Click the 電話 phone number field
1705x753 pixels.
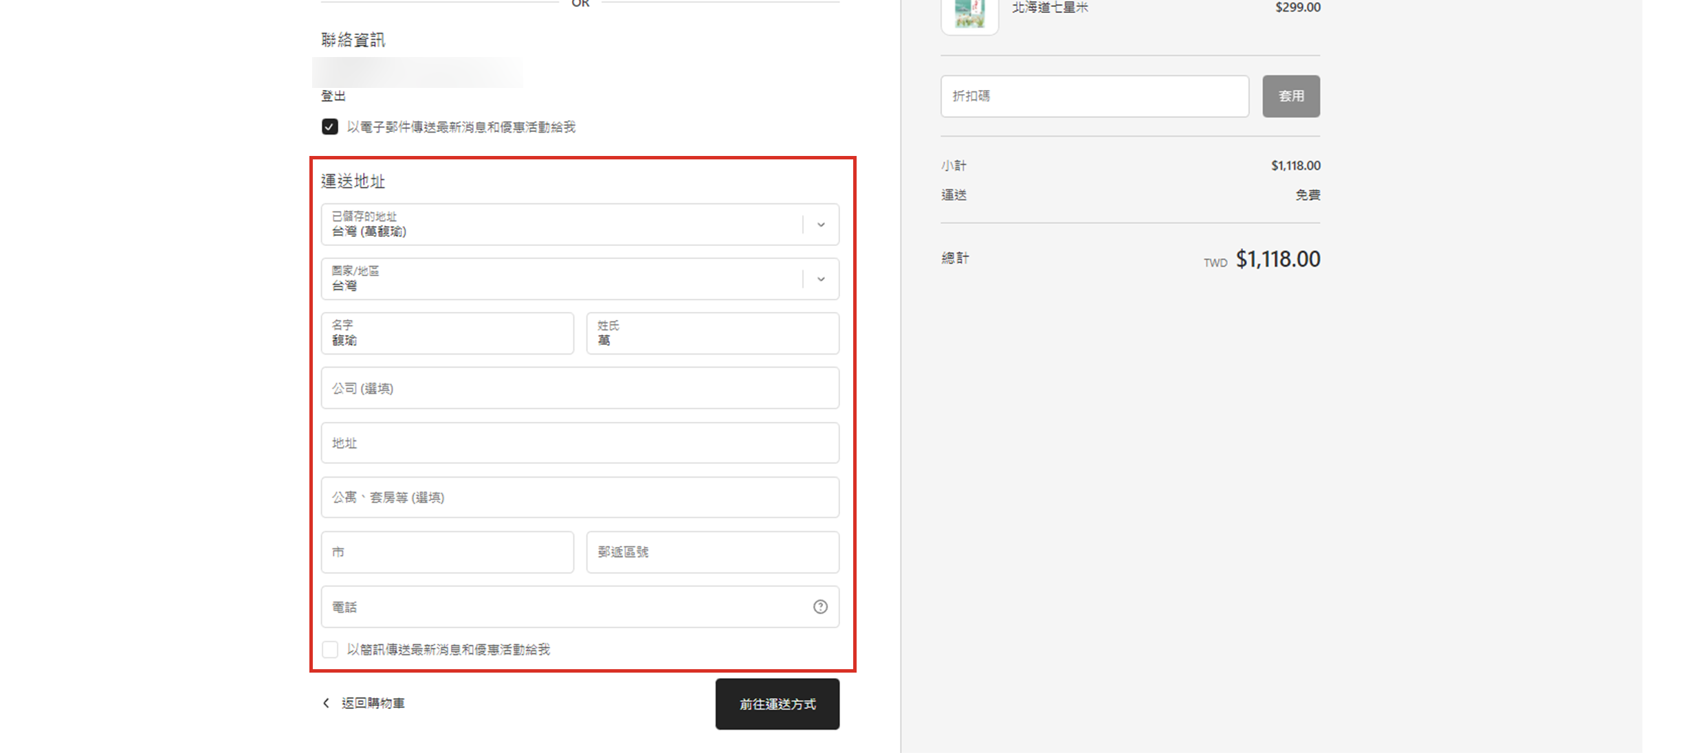click(564, 607)
